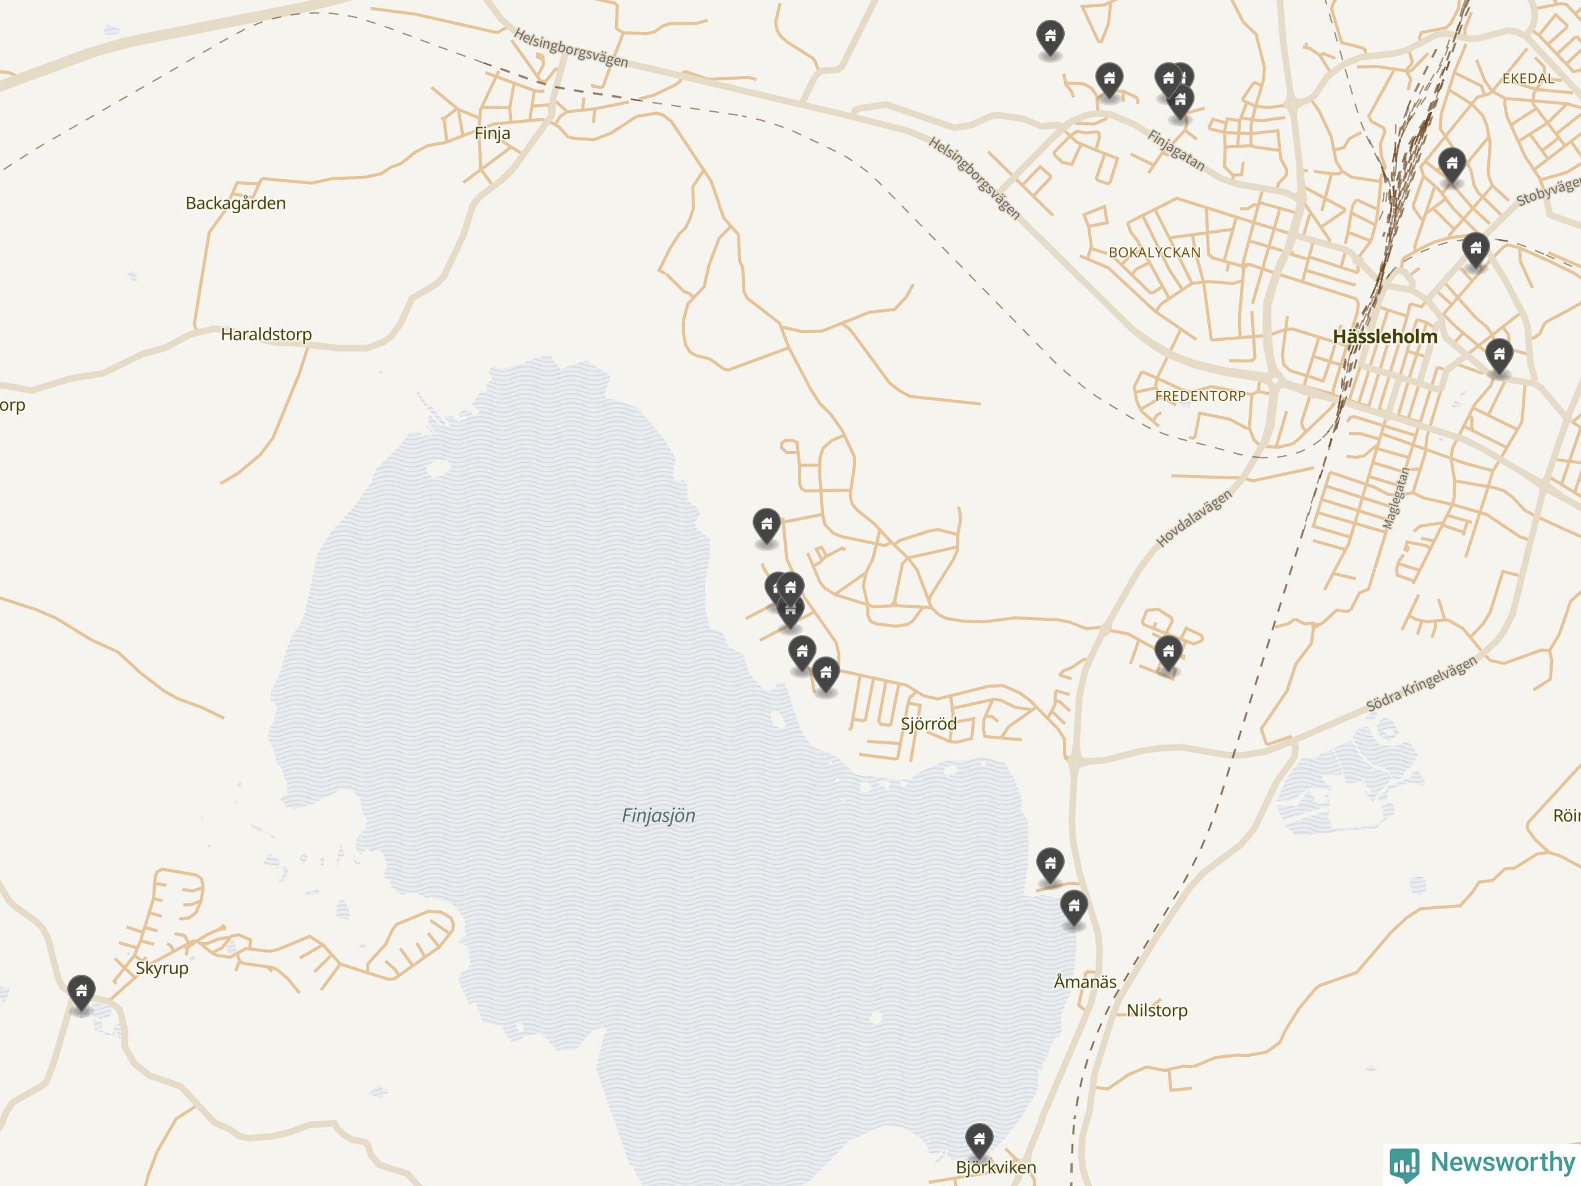Select the Nilstorp place label
This screenshot has width=1581, height=1186.
[1157, 1010]
